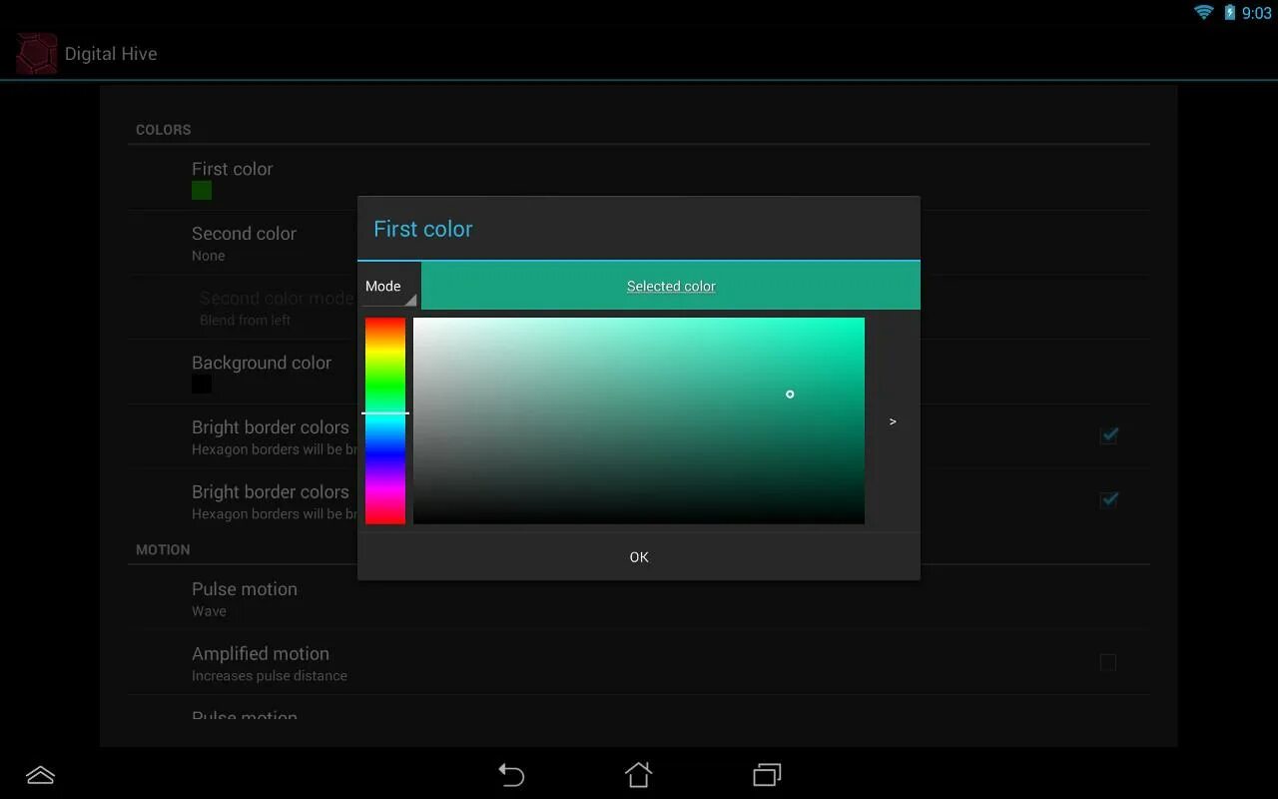Click the MOTION section header

click(163, 550)
